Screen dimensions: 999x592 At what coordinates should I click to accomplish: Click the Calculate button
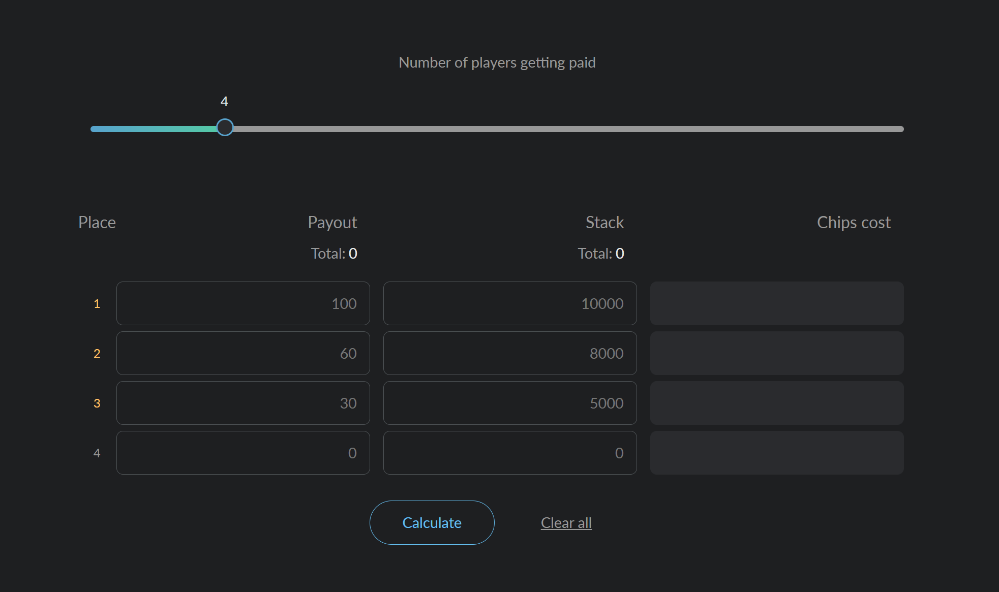click(x=432, y=522)
